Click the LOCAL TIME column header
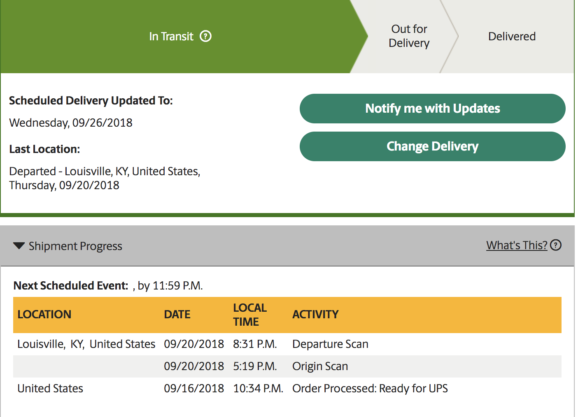 click(x=250, y=315)
